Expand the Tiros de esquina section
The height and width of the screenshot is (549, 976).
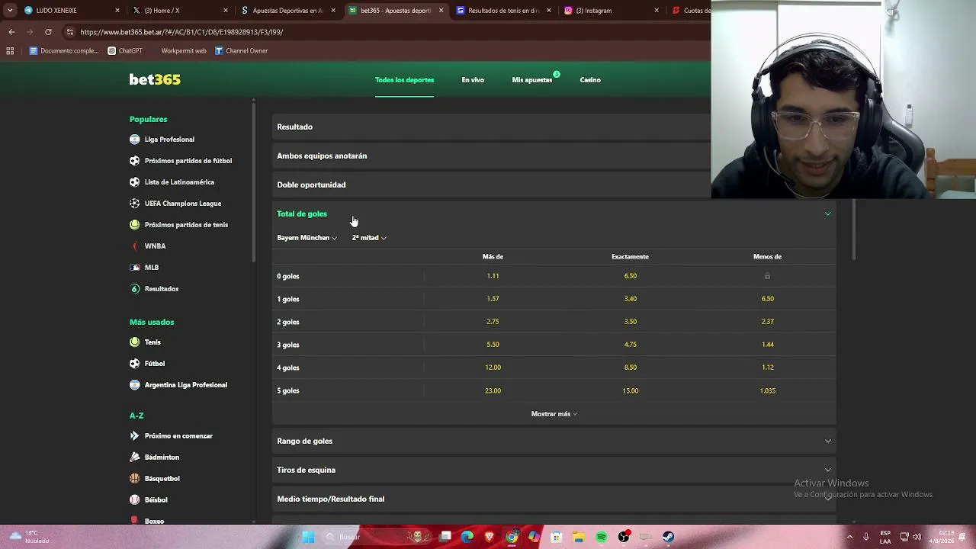coord(554,470)
